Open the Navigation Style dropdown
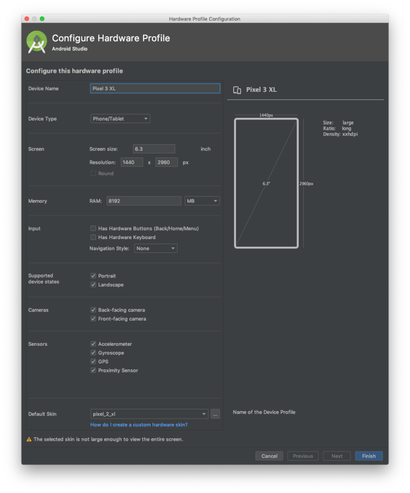This screenshot has height=493, width=410. (x=155, y=248)
